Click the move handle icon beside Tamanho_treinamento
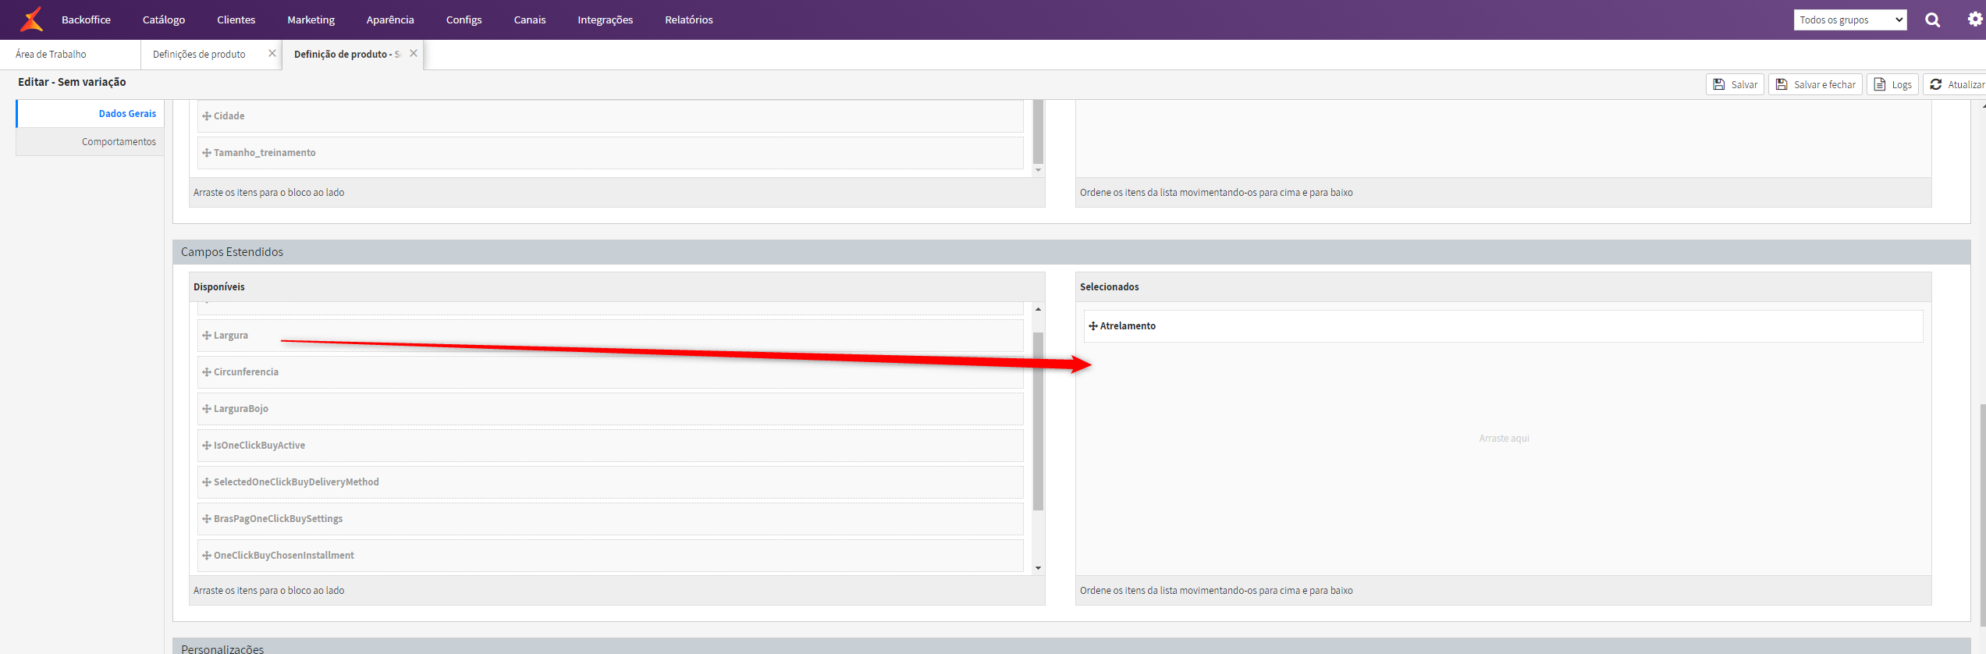This screenshot has width=1986, height=654. pos(207,152)
